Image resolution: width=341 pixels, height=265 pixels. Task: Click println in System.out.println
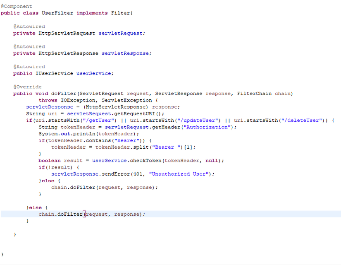pyautogui.click(x=84, y=134)
